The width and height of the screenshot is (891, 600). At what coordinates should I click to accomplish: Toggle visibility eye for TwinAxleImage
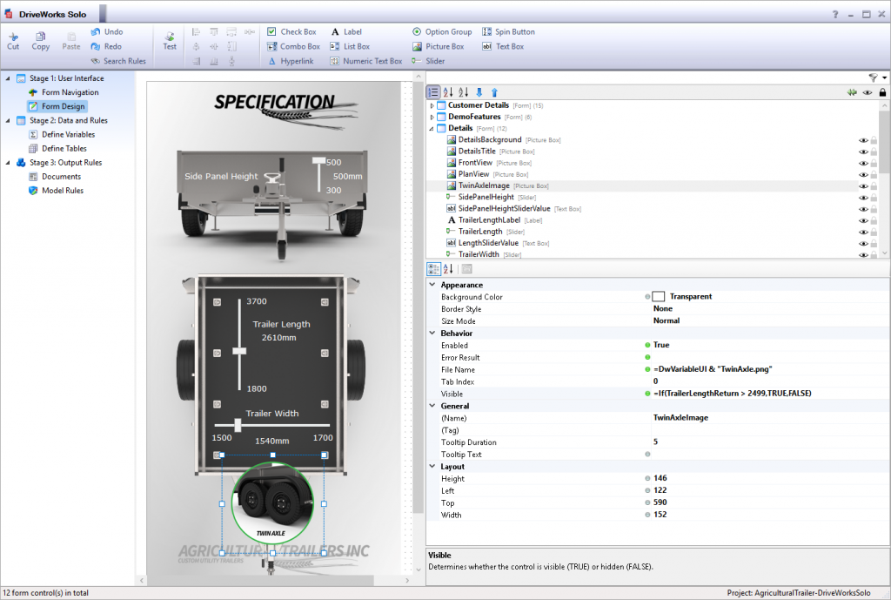[x=863, y=186]
